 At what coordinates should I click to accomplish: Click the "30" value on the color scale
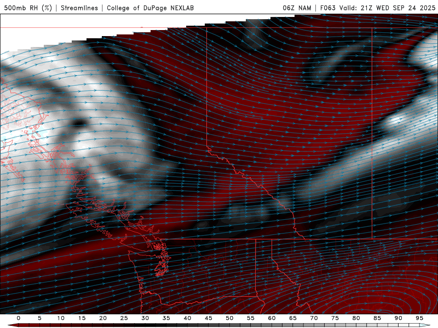coord(145,318)
